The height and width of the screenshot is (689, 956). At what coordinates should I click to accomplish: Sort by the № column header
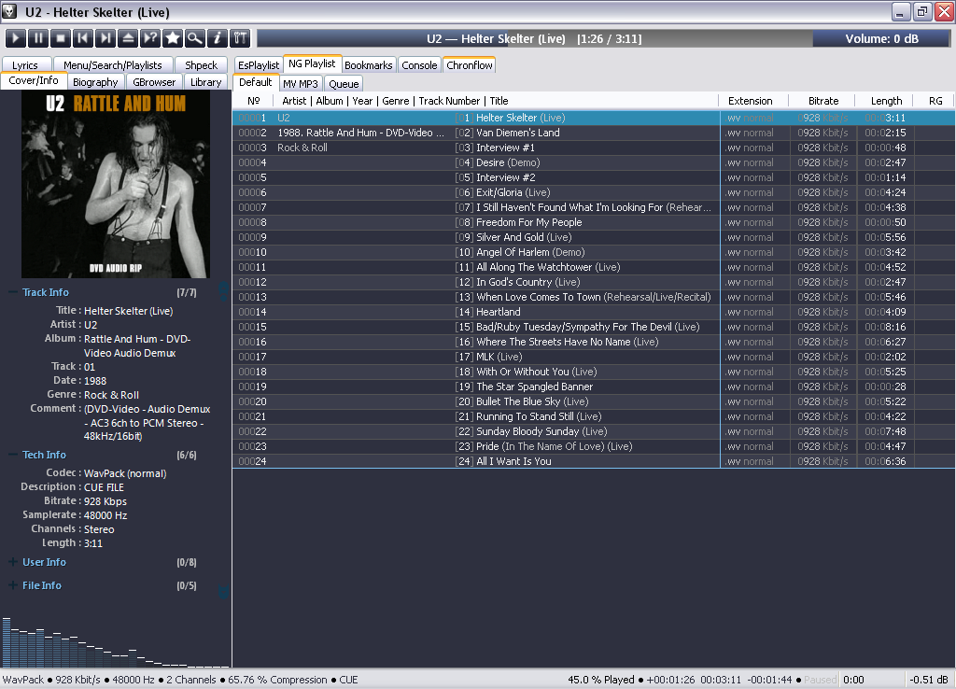tap(254, 101)
